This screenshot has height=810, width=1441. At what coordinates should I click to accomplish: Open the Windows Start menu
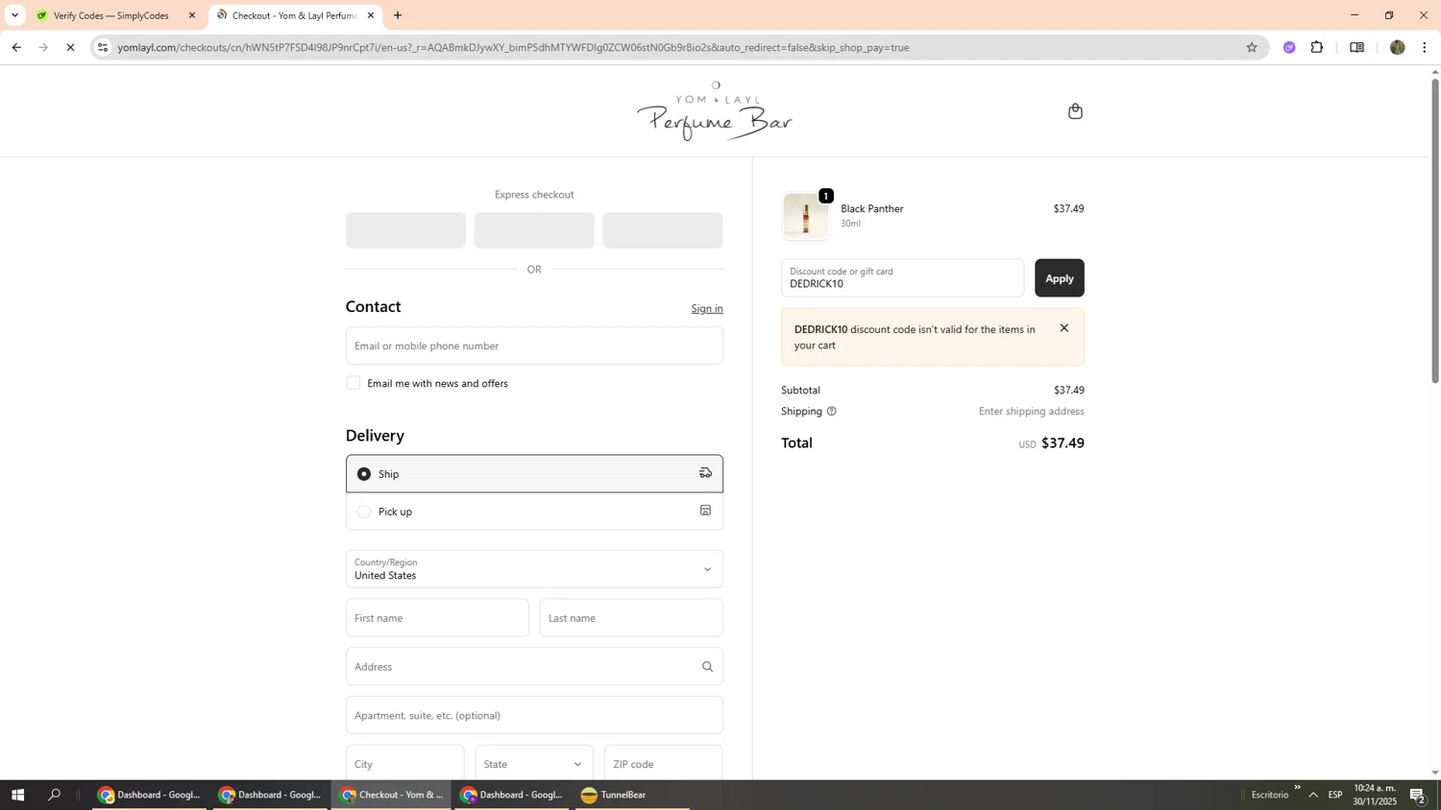[x=17, y=795]
